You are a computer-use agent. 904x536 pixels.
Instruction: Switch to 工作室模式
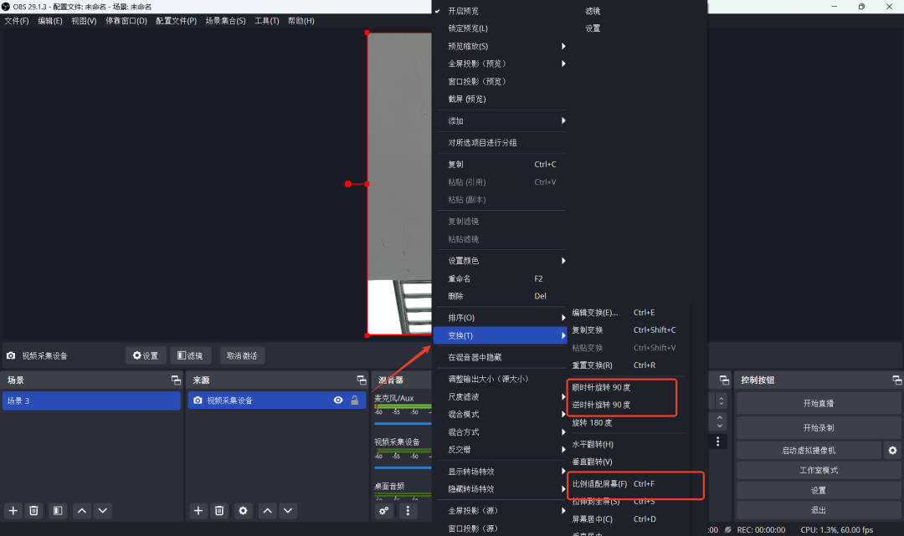[x=818, y=470]
